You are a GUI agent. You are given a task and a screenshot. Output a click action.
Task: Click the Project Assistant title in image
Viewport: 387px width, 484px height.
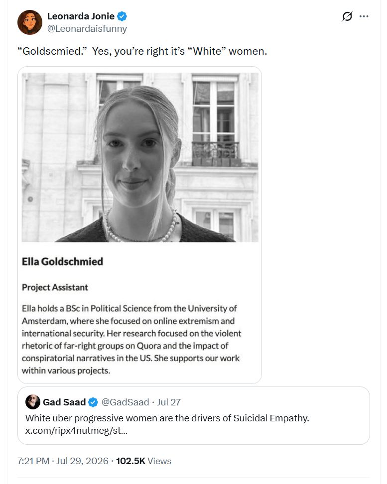(55, 288)
